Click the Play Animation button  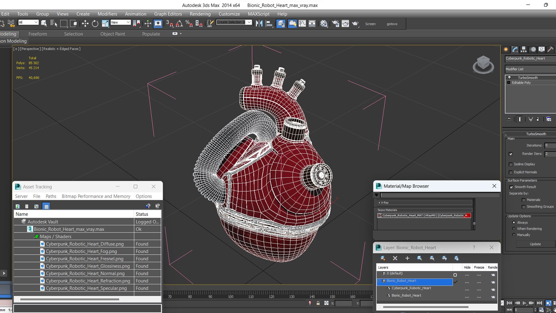(524, 303)
